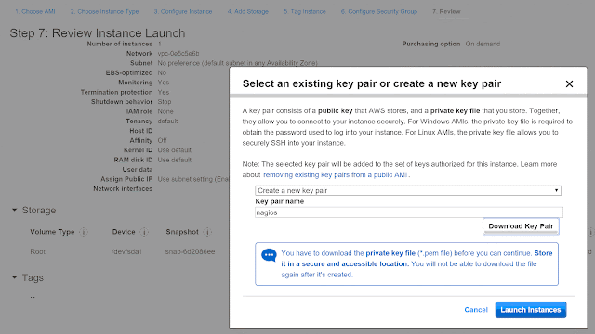Image resolution: width=595 pixels, height=334 pixels.
Task: Go to 5. Tag Instance step
Action: [305, 12]
